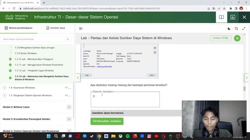Select 1.3.13 Lab - Memantau dan Mengelola Sumber Daya
The width and height of the screenshot is (250, 140).
point(42,78)
